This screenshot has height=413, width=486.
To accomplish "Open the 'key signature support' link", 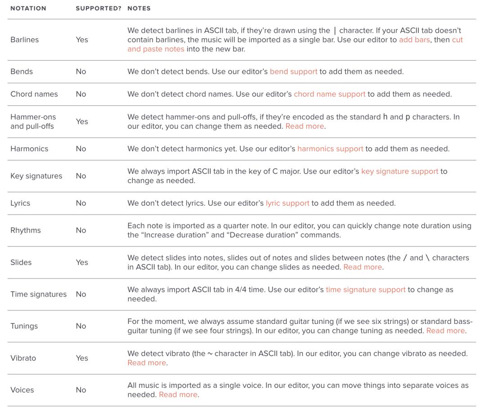I will 400,171.
